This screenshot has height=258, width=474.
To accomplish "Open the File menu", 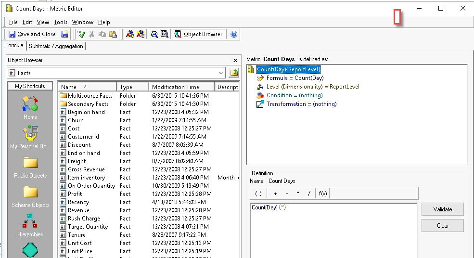I will [x=13, y=22].
